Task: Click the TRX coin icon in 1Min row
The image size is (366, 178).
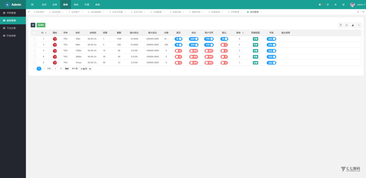Action: click(x=55, y=39)
